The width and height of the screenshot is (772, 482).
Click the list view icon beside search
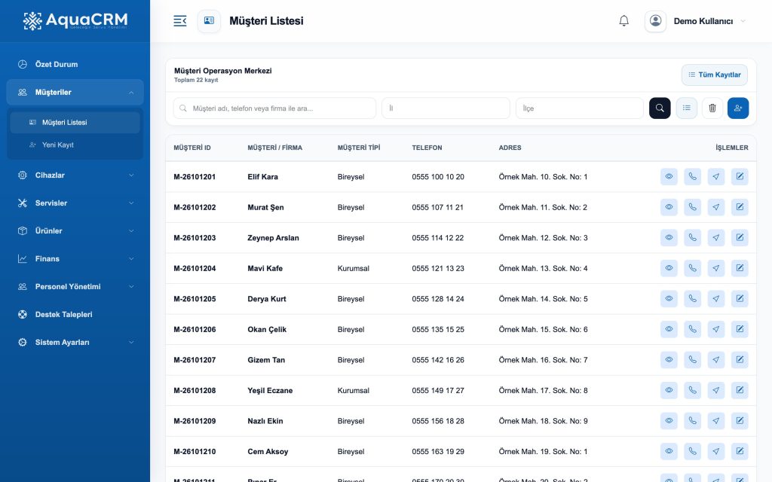pyautogui.click(x=686, y=108)
